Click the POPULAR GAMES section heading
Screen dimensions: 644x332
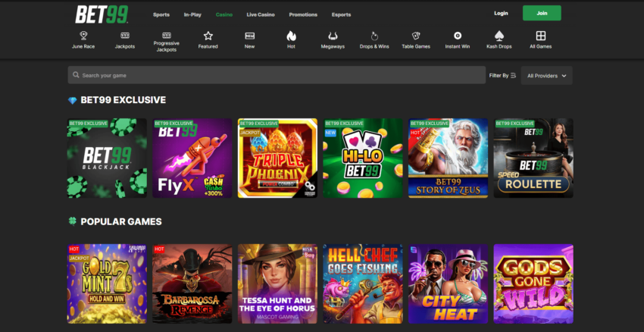tap(121, 222)
